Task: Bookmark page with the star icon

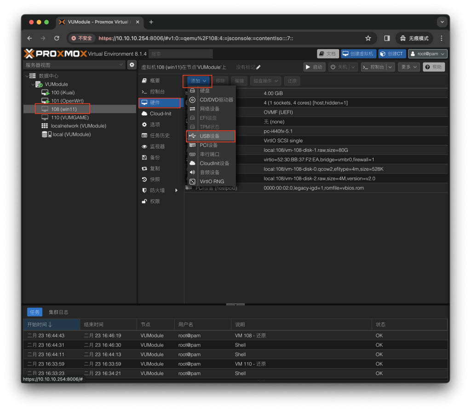Action: (x=368, y=38)
